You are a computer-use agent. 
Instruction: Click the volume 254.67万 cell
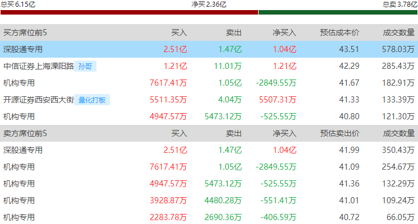click(x=398, y=167)
